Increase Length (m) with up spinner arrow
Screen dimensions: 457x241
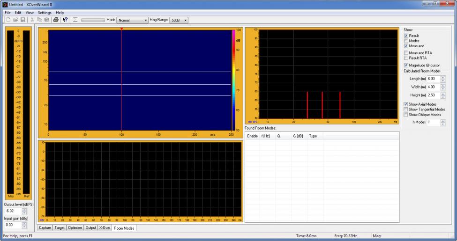443,77
